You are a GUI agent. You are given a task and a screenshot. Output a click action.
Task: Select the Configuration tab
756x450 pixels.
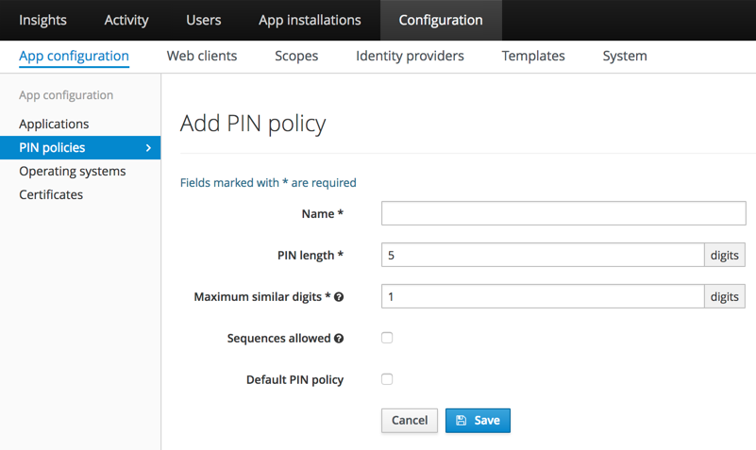click(441, 20)
